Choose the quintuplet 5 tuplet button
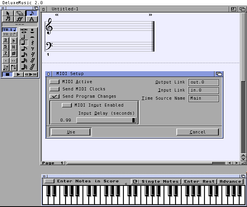Image resolution: width=247 pixels, height=207 pixels. pyautogui.click(x=5, y=47)
